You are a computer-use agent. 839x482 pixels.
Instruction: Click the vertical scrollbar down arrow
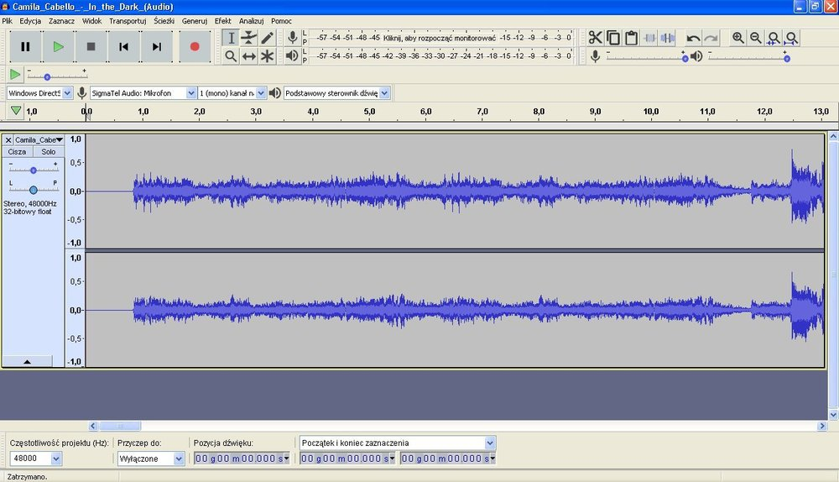coord(833,415)
